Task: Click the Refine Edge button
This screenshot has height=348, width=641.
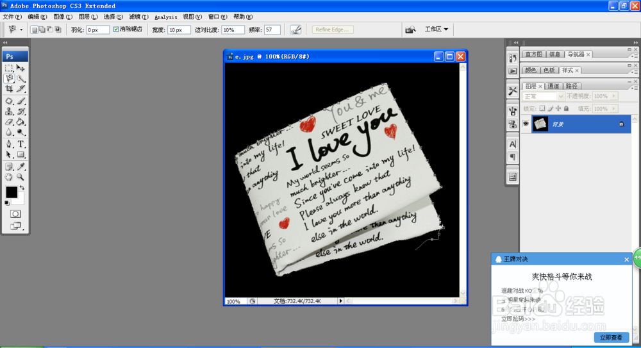Action: (x=332, y=29)
